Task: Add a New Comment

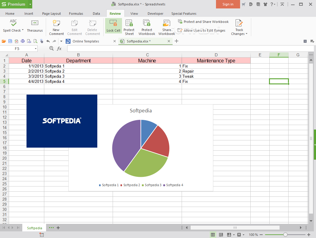Action: pyautogui.click(x=56, y=27)
